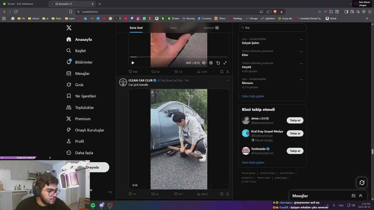This screenshot has height=210, width=374.
Task: Open CLEAN CAR CLUB profile avatar
Action: tap(123, 82)
